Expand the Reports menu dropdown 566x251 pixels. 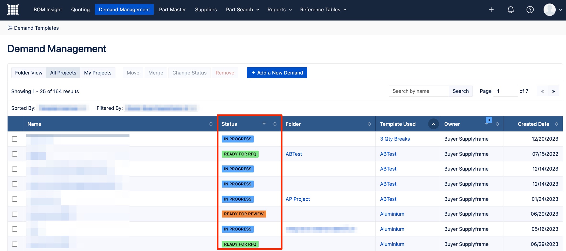[279, 10]
